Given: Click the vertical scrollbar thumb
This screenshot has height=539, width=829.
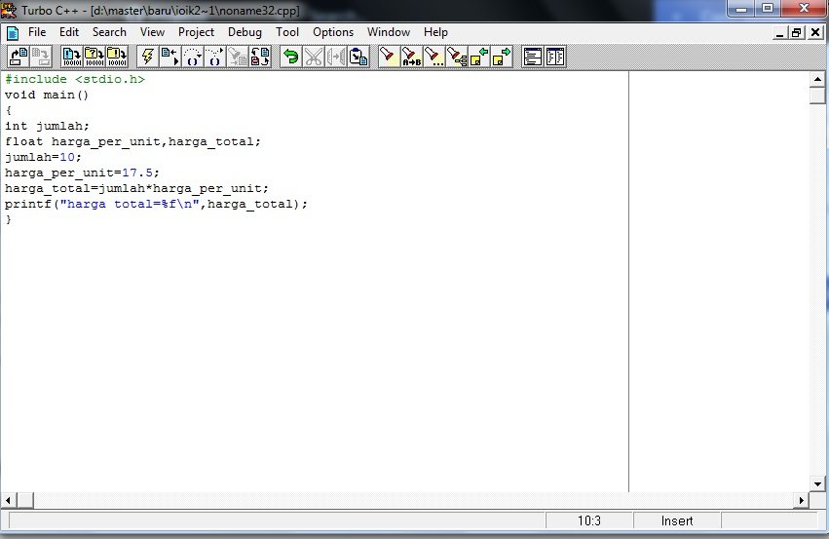Looking at the screenshot, I should (x=817, y=96).
